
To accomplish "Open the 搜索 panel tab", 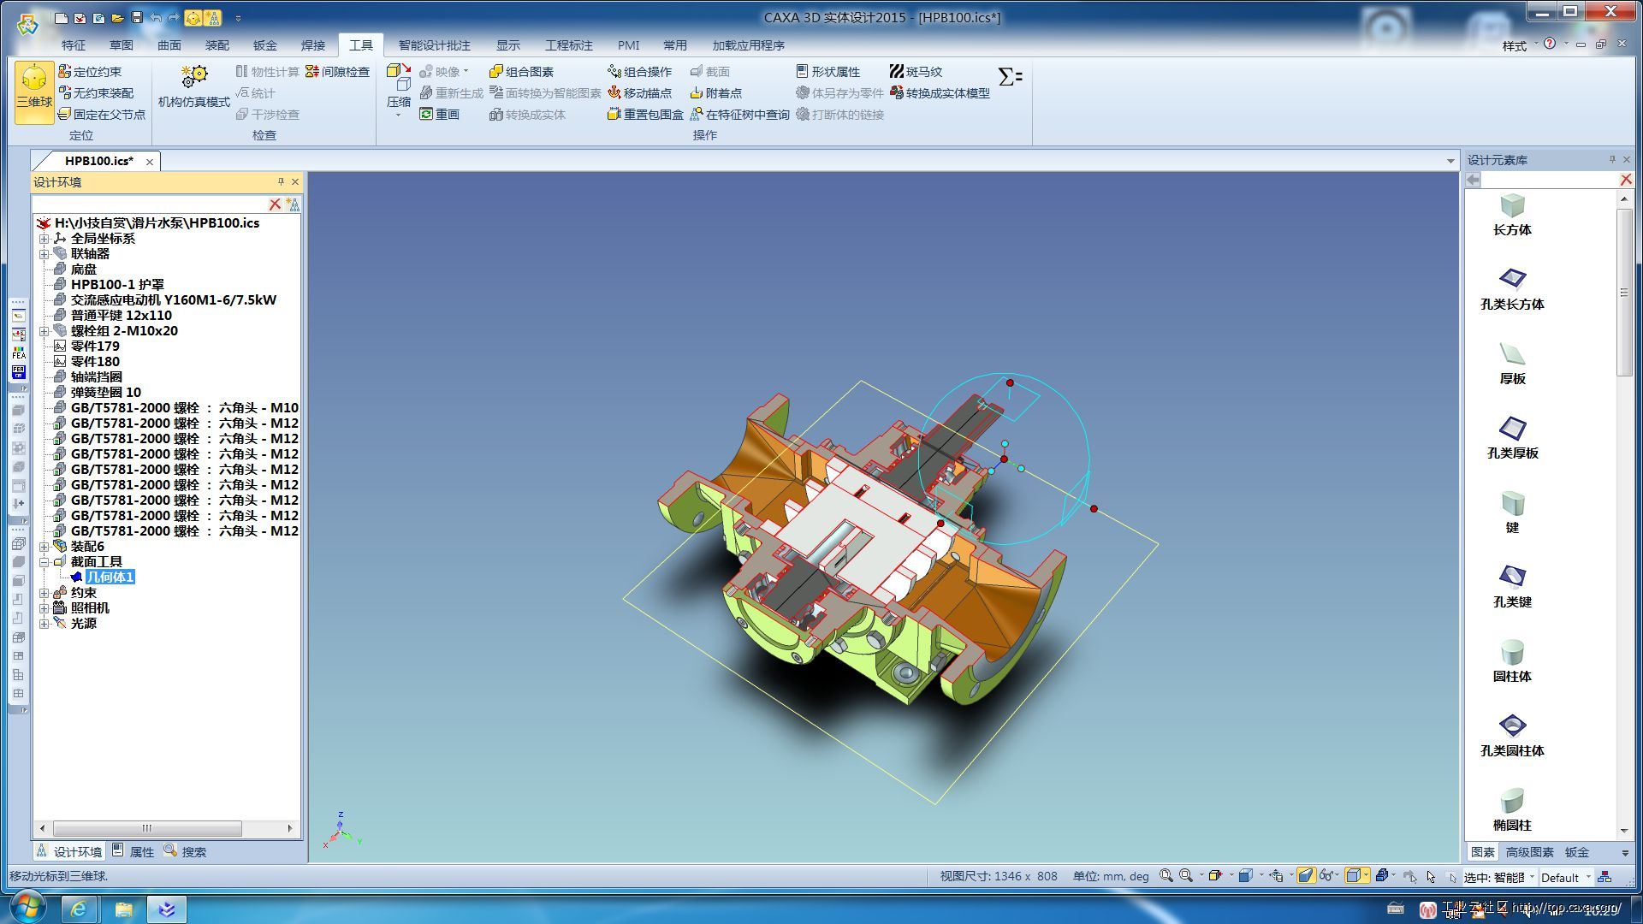I will 185,851.
